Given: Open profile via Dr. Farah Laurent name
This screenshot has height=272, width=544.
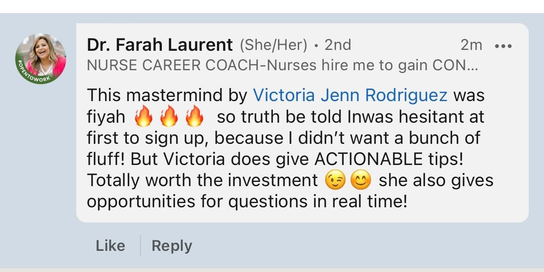Looking at the screenshot, I should (x=160, y=45).
